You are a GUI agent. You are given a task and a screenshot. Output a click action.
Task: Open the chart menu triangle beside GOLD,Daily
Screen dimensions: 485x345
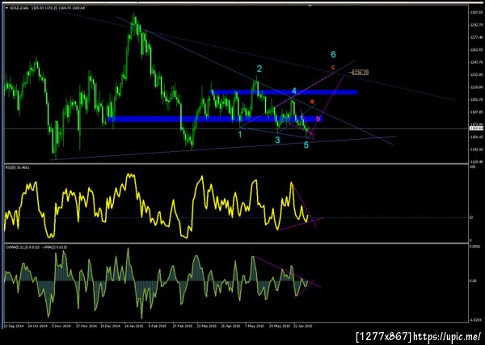(x=7, y=8)
